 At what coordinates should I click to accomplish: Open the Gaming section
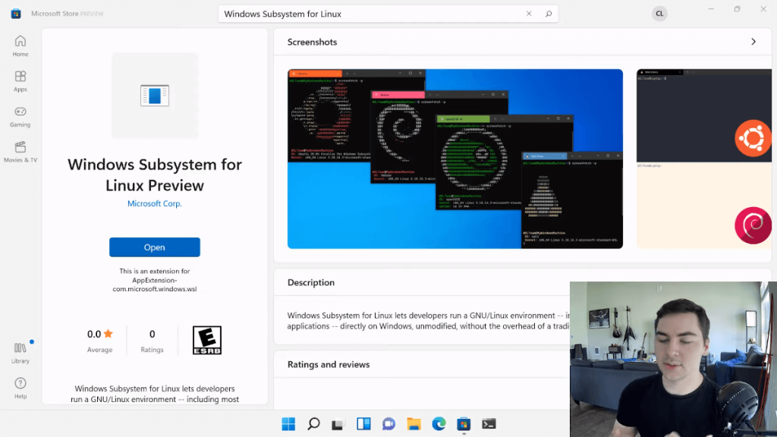[x=20, y=116]
